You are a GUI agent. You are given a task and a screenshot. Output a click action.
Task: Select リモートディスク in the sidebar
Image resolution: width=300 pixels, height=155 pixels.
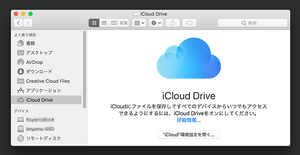click(46, 138)
